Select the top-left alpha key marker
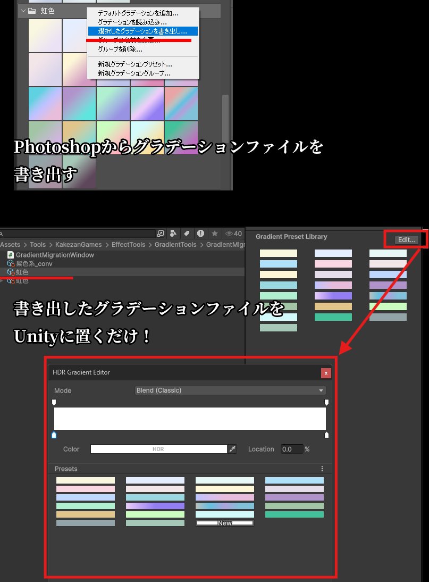The image size is (429, 582). tap(54, 402)
